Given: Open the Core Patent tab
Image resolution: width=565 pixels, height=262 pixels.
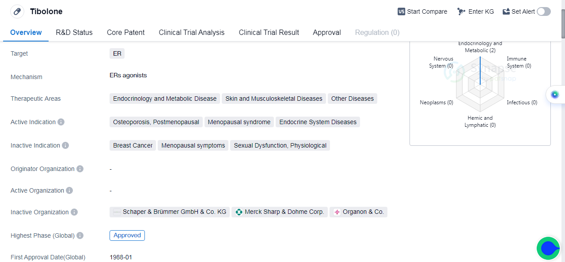Looking at the screenshot, I should pyautogui.click(x=126, y=32).
